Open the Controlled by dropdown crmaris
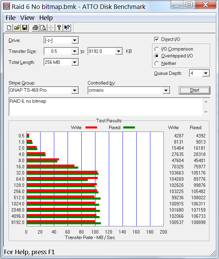 [x=166, y=90]
